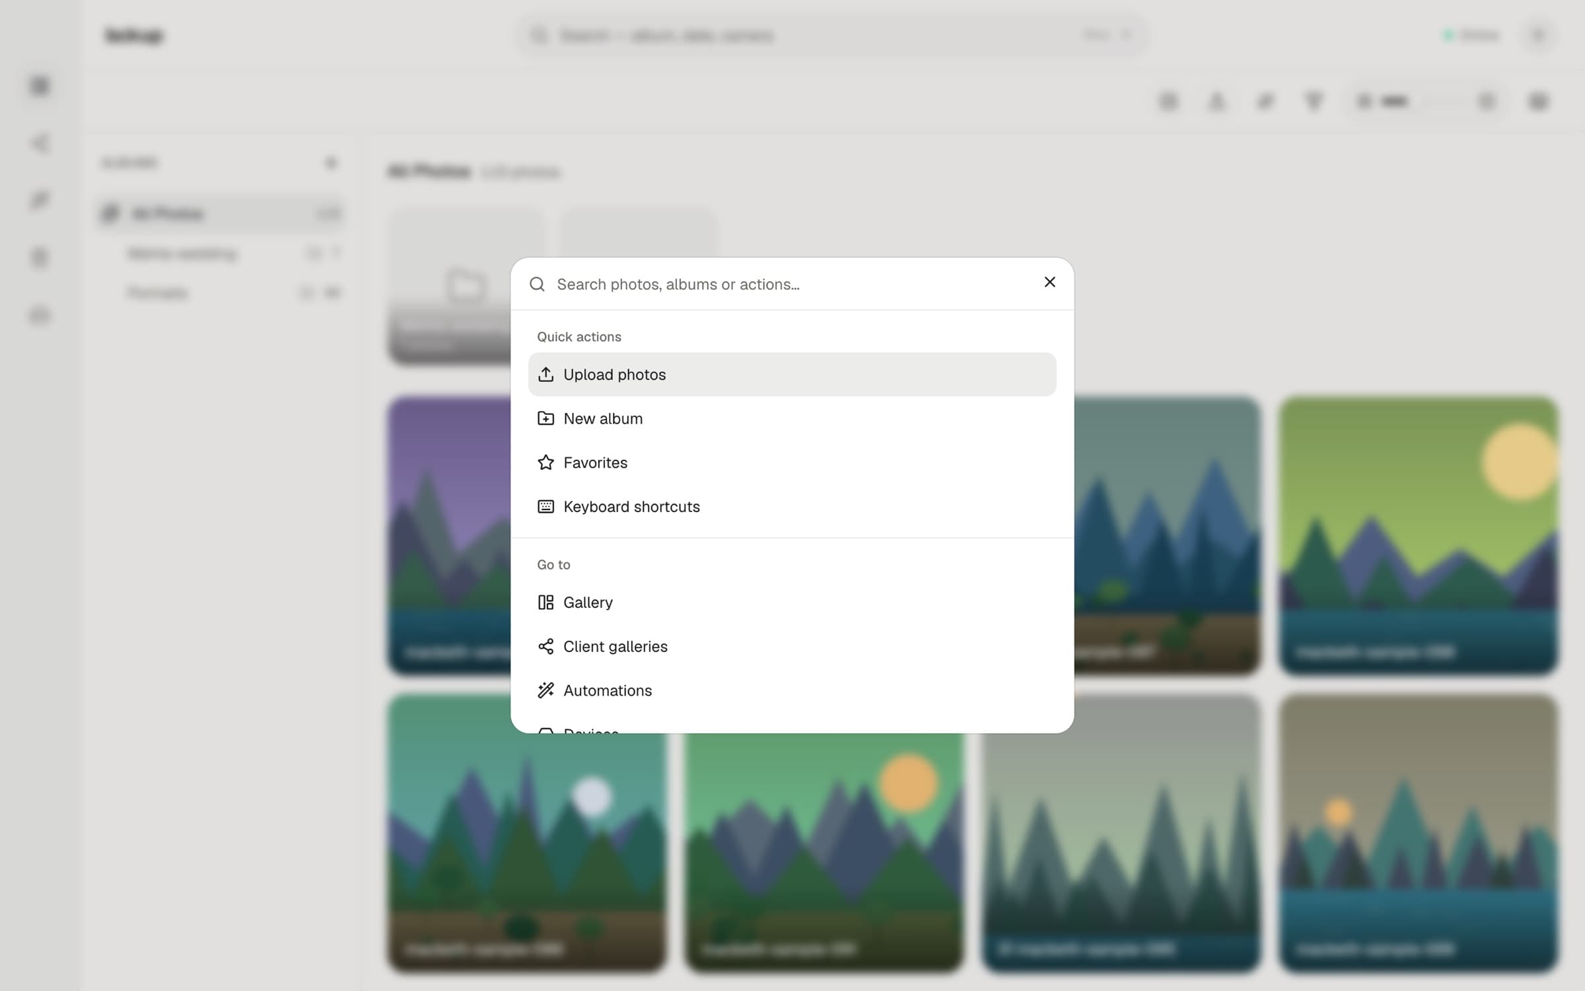Image resolution: width=1585 pixels, height=991 pixels.
Task: Click the Quick actions section heading
Action: point(579,337)
